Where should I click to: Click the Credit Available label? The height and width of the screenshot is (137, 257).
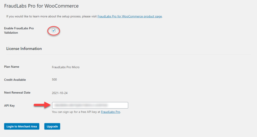click(15, 80)
